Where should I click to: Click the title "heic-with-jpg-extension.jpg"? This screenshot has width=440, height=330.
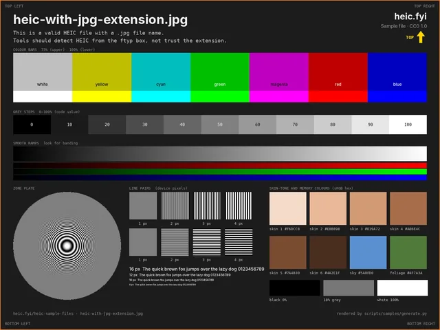[100, 20]
